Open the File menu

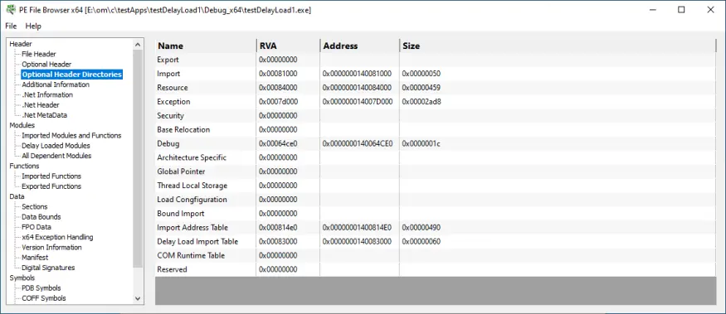[11, 26]
